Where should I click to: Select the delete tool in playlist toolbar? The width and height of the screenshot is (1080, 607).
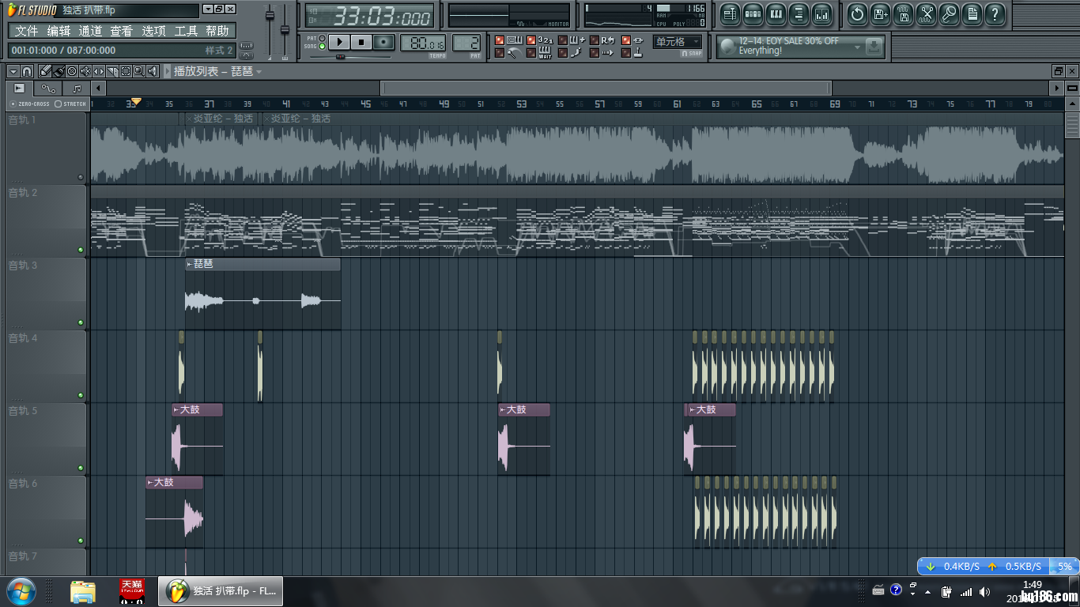coord(72,71)
